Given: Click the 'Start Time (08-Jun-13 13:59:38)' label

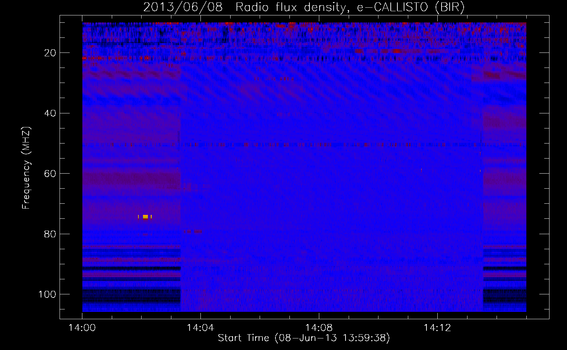Looking at the screenshot, I should pyautogui.click(x=304, y=338).
